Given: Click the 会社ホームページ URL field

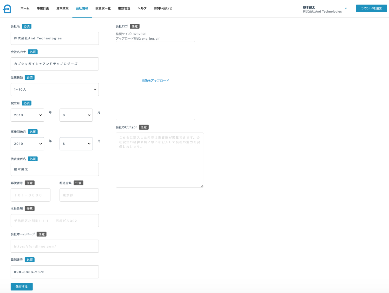Looking at the screenshot, I should coord(55,246).
